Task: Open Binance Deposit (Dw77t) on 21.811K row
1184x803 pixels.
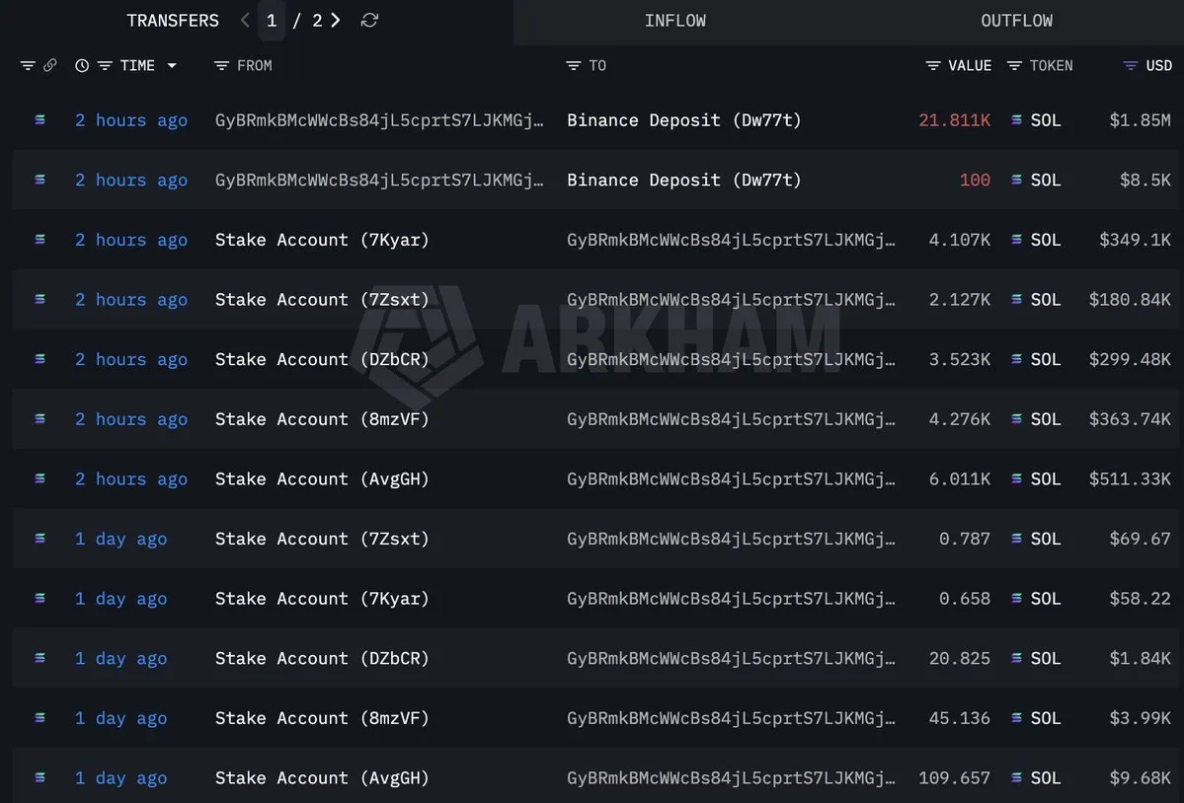Action: [x=684, y=120]
